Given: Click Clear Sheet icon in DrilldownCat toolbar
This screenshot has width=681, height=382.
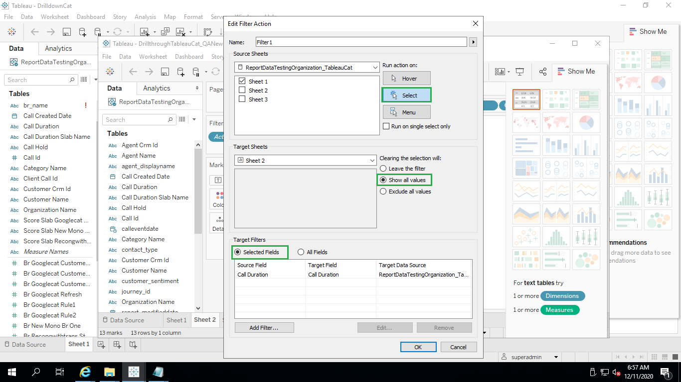Looking at the screenshot, I should pos(181,32).
